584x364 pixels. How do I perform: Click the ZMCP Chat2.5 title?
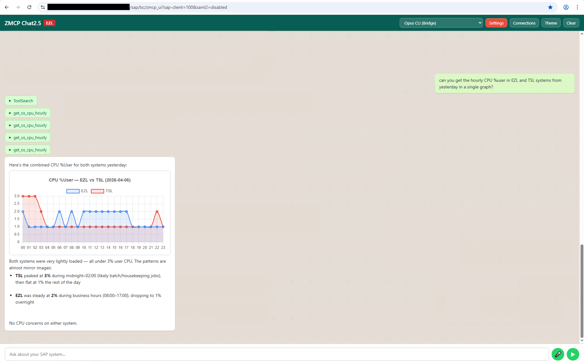pyautogui.click(x=23, y=23)
